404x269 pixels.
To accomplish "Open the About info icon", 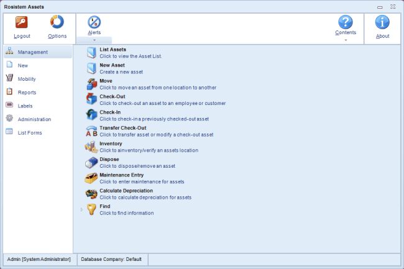I will point(383,22).
